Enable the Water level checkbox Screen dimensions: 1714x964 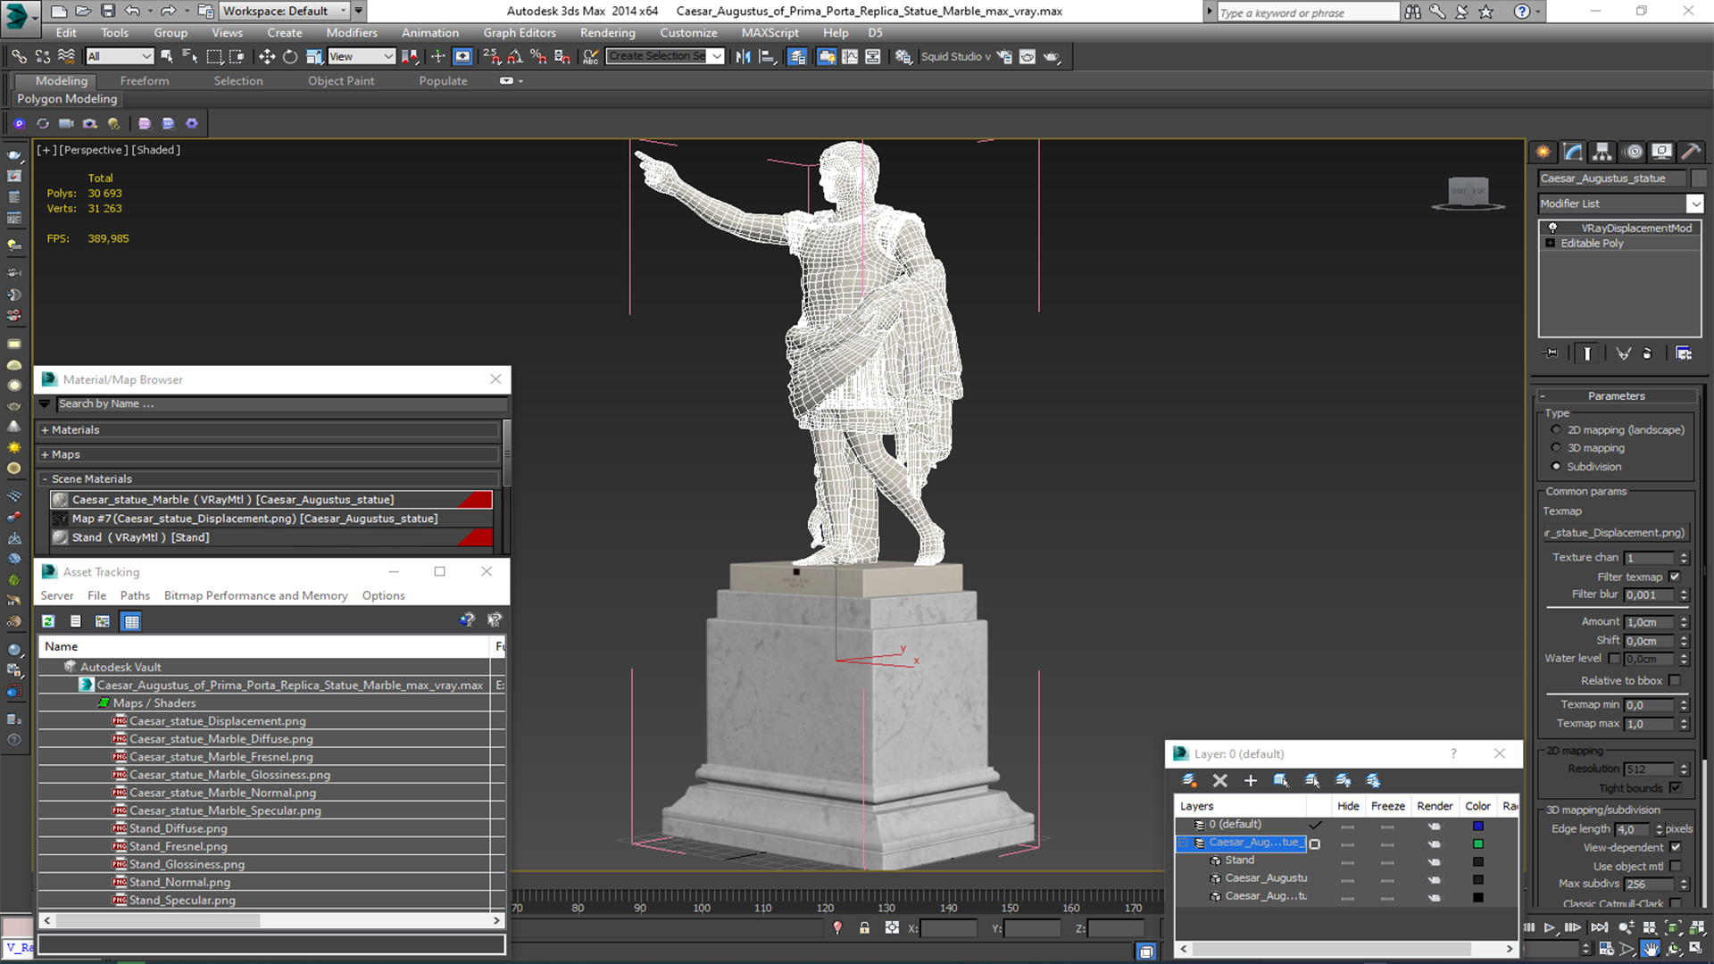click(x=1613, y=658)
